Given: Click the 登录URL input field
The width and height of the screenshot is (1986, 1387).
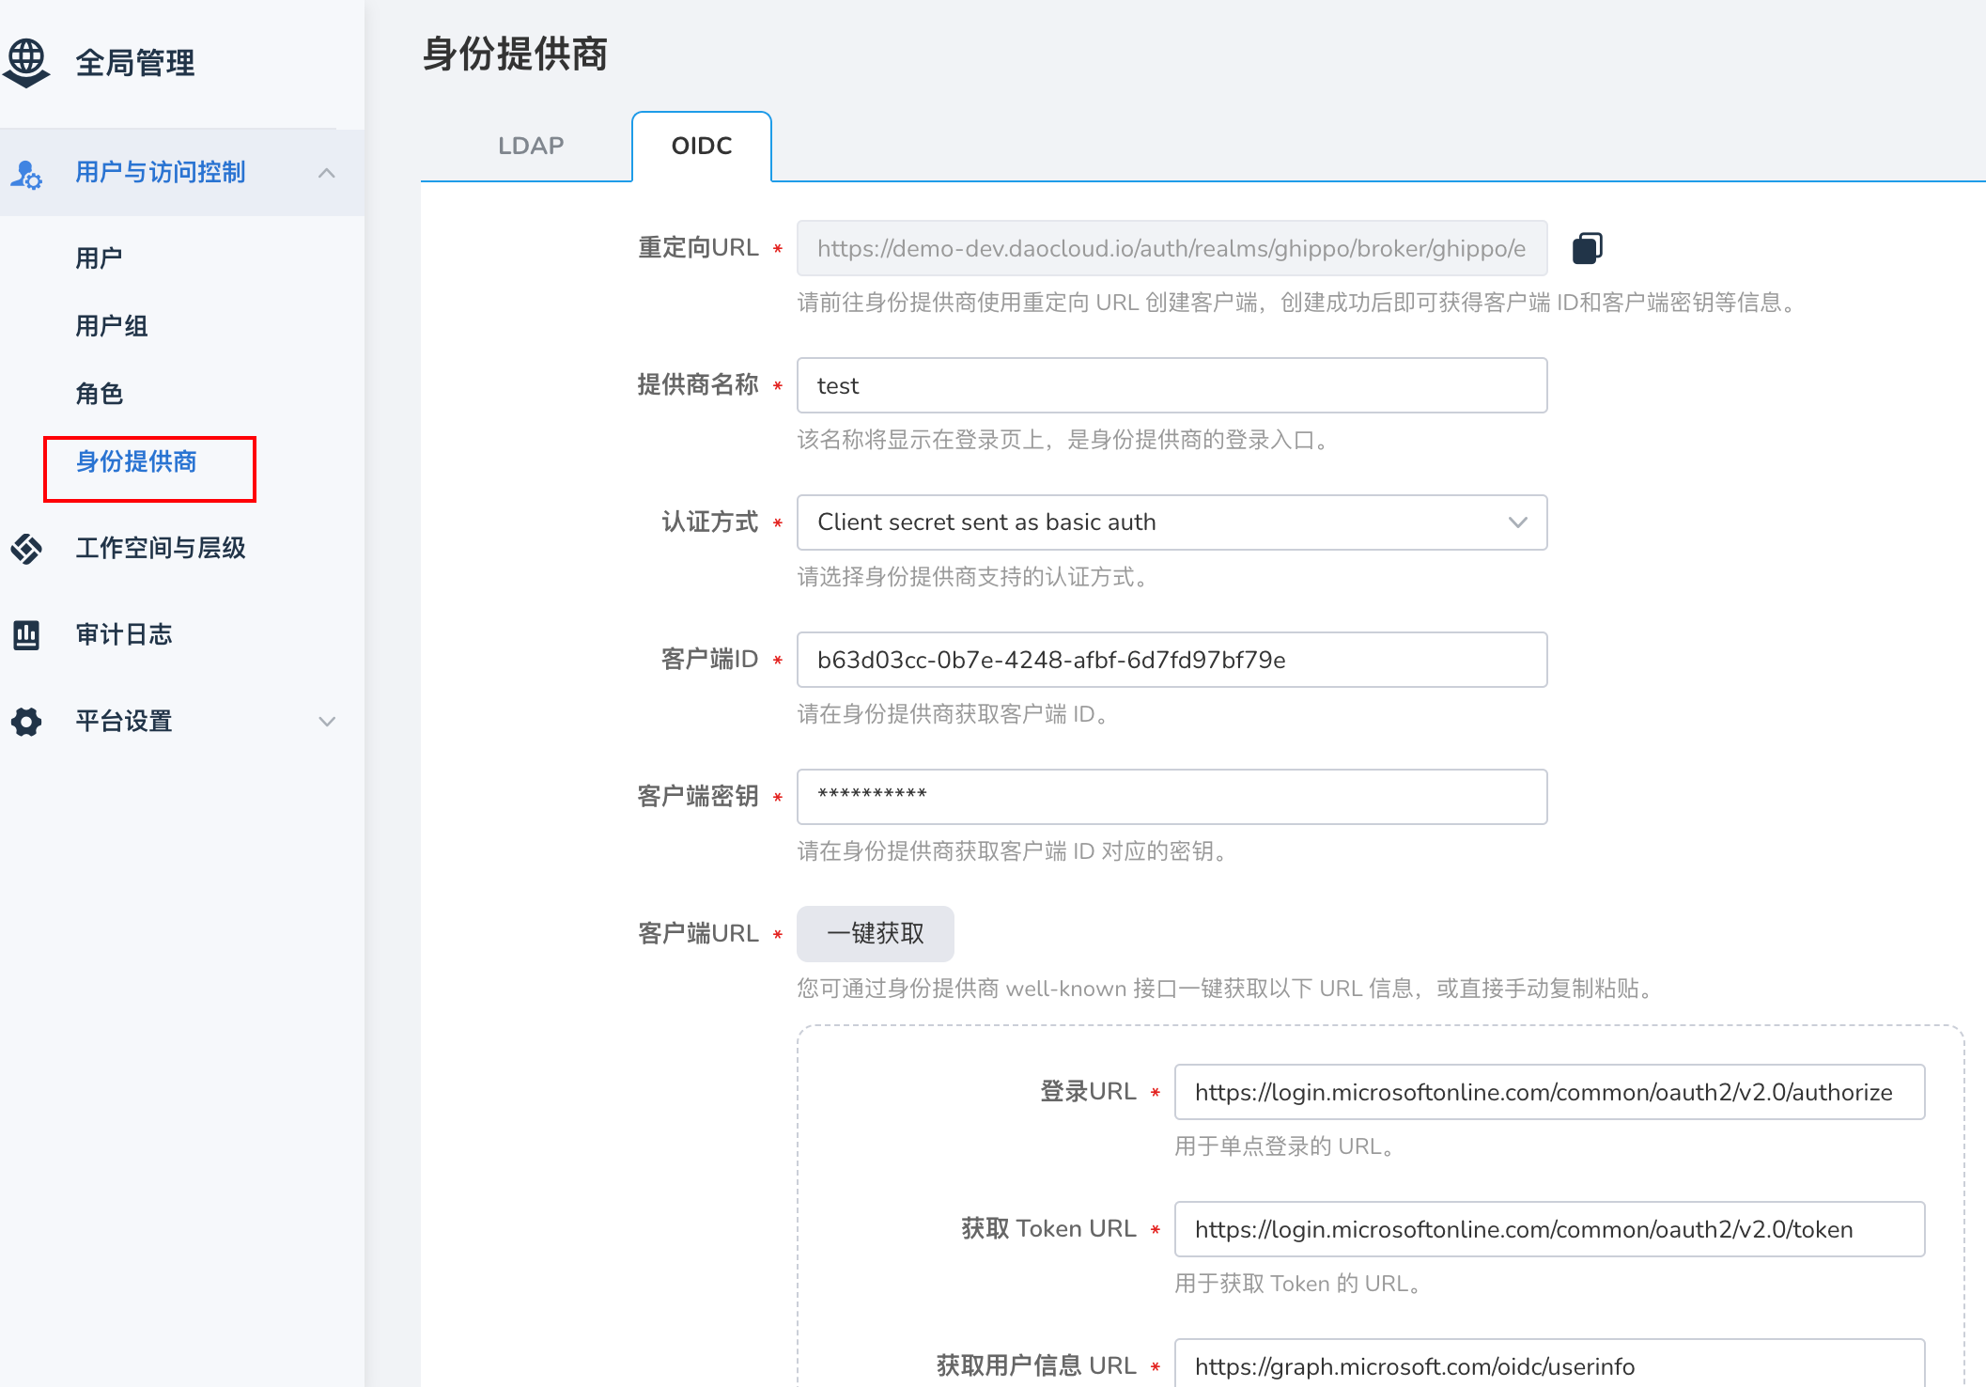Looking at the screenshot, I should click(1549, 1092).
